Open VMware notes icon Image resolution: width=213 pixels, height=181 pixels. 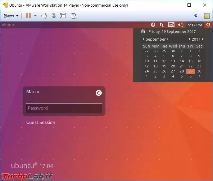[x=207, y=16]
